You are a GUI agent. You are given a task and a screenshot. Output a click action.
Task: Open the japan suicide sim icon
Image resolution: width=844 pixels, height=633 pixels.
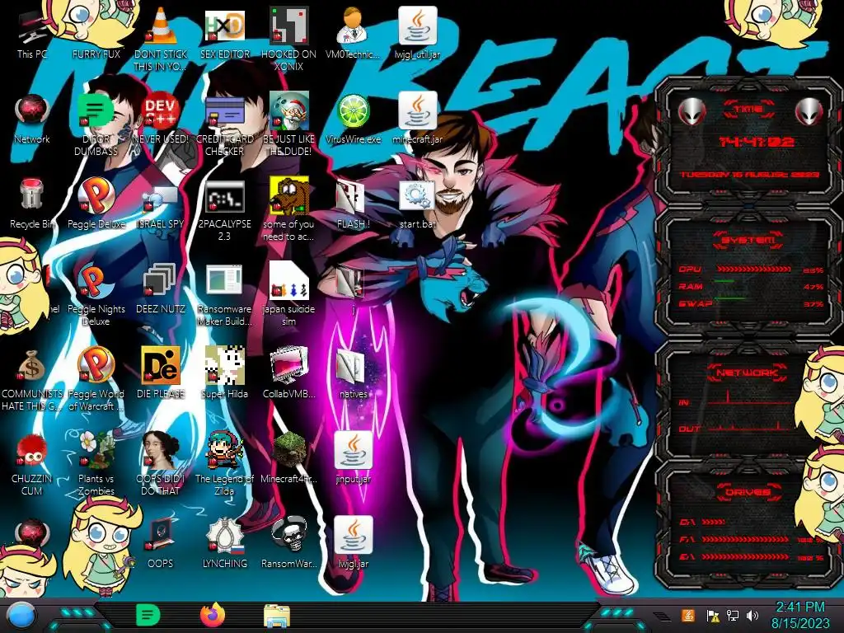[289, 281]
